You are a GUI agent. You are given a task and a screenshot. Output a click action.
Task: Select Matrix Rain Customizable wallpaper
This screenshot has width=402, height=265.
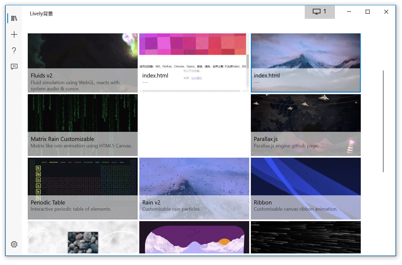pos(82,125)
